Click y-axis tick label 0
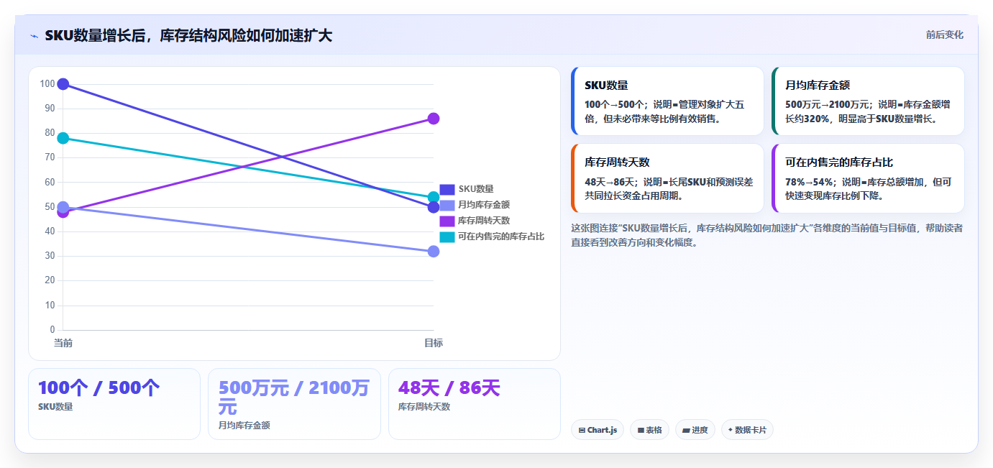The height and width of the screenshot is (468, 993). [52, 330]
